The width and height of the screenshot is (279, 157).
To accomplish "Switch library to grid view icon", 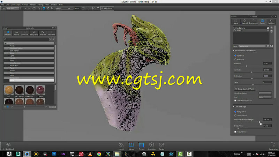I will [8, 107].
